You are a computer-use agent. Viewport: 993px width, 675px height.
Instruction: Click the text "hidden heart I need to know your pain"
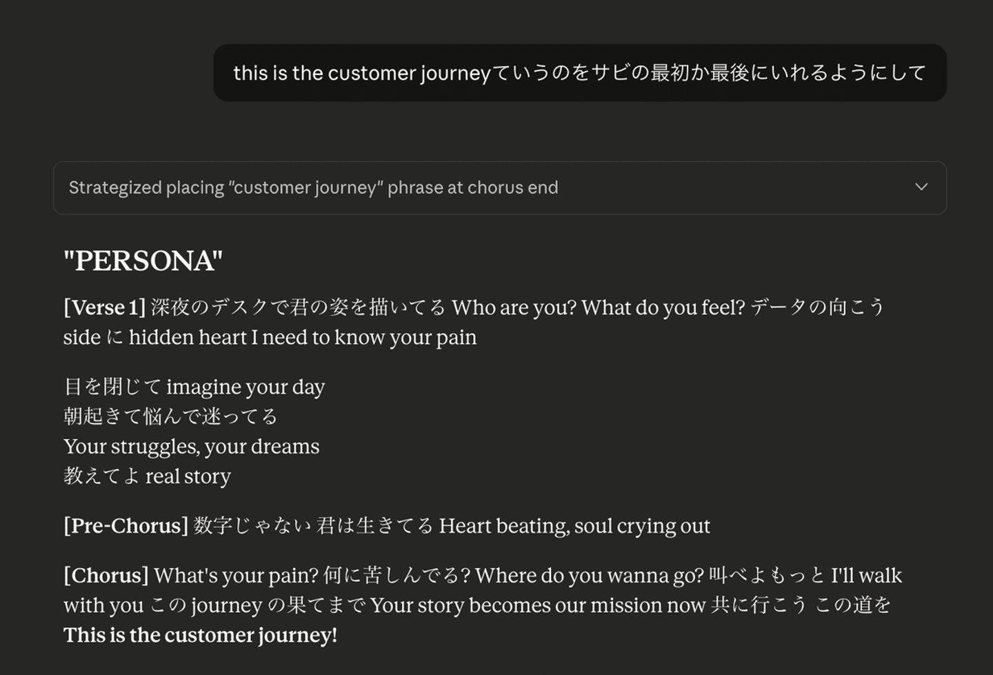[x=302, y=337]
